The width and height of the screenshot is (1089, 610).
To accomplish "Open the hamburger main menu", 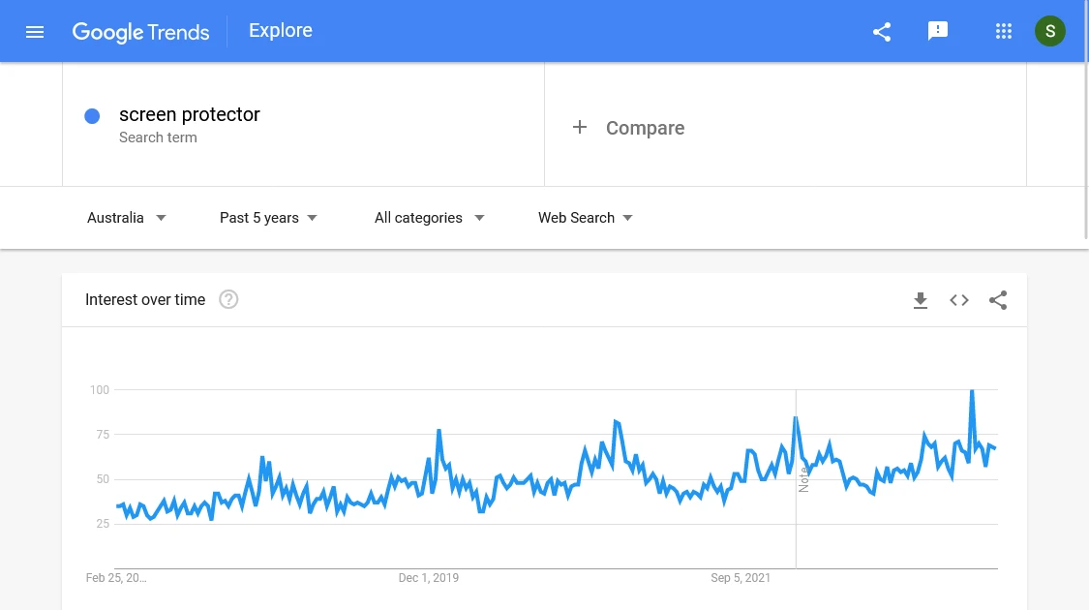I will pos(35,32).
